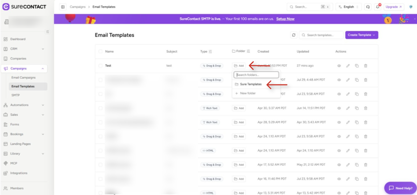Open the Need Help? chat button
This screenshot has height=195, width=417.
[x=400, y=188]
